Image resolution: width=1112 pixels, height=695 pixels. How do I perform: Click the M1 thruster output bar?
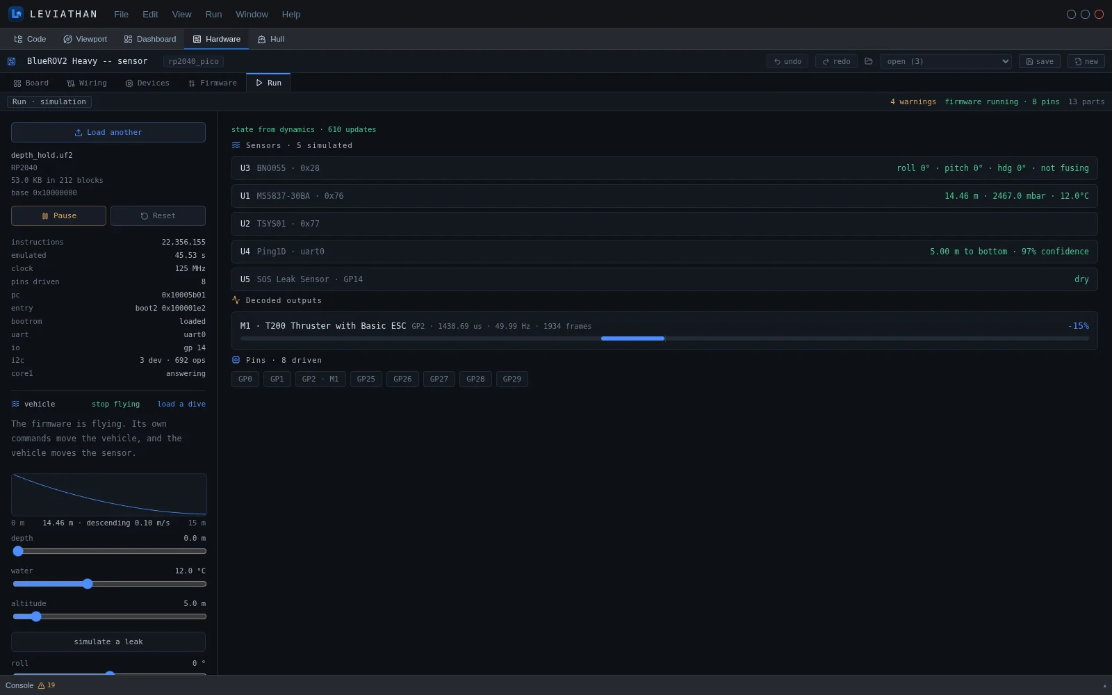point(664,338)
